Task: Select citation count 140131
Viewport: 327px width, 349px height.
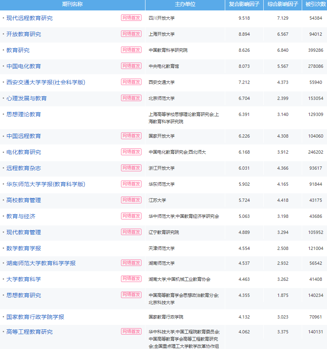Action: click(316, 332)
